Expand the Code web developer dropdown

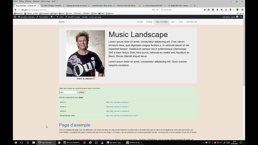pos(102,13)
